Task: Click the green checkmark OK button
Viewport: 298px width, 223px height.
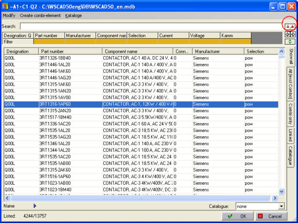Action: 237,216
